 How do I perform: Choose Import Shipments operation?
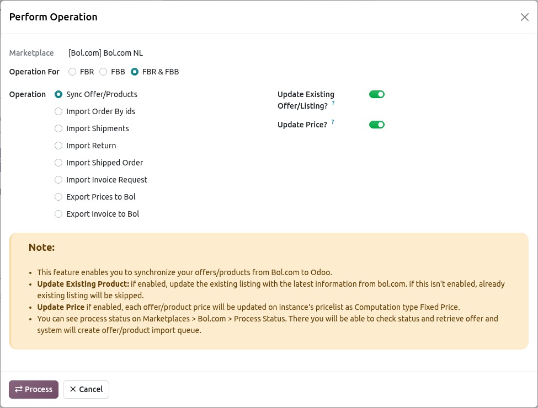(58, 128)
